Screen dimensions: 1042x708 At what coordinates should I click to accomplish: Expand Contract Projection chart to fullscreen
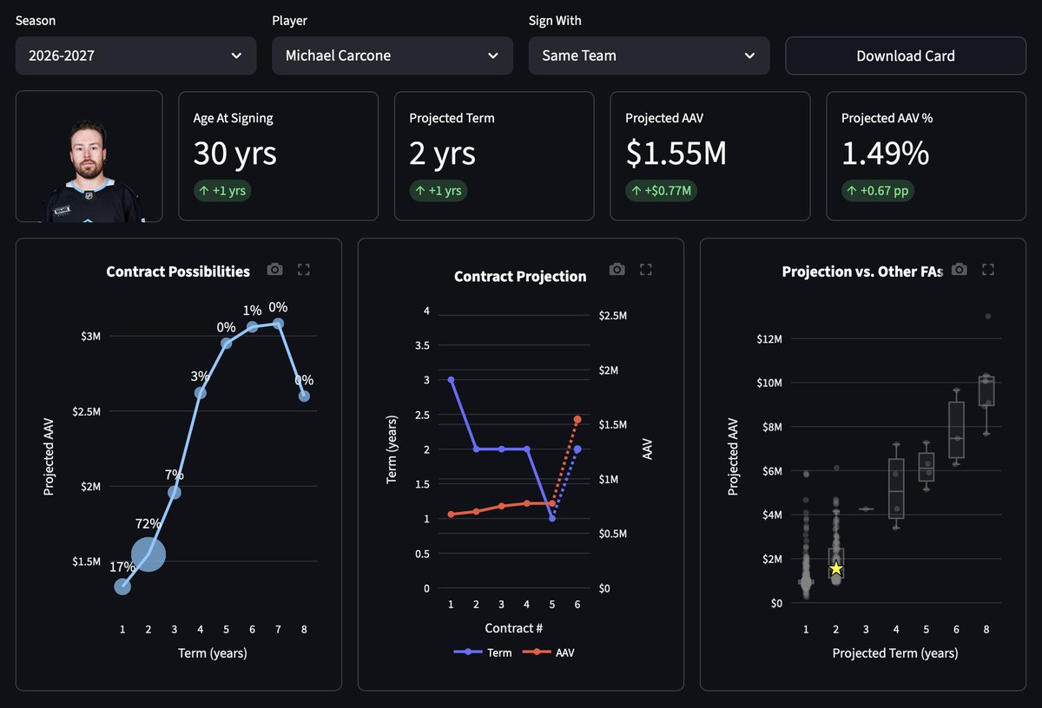(x=646, y=270)
